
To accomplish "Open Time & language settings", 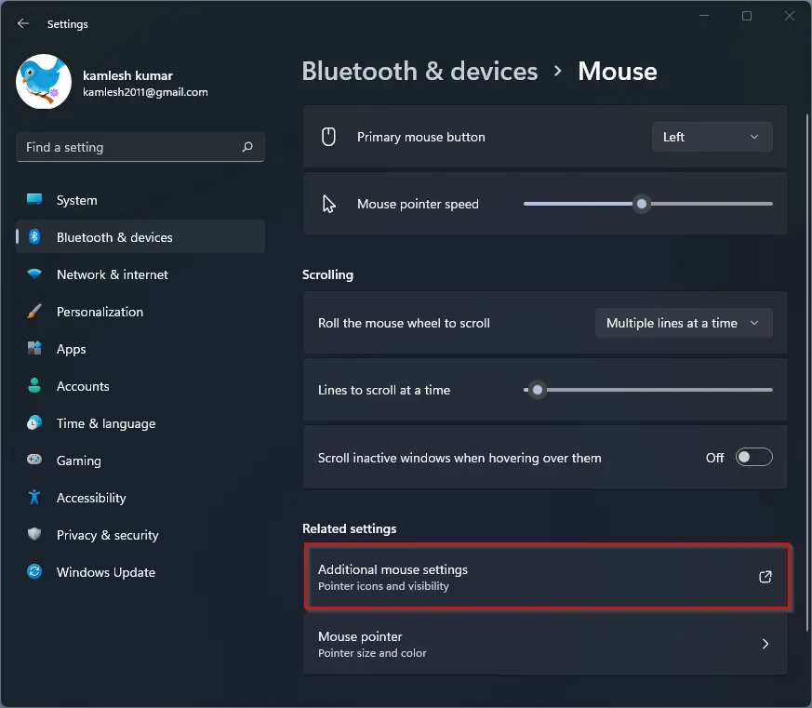I will coord(106,423).
